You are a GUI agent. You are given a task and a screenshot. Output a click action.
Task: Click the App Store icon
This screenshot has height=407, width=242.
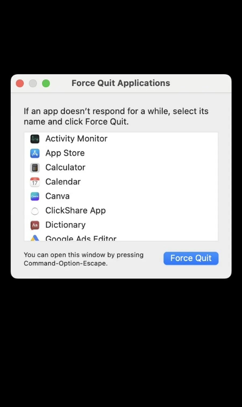click(35, 153)
